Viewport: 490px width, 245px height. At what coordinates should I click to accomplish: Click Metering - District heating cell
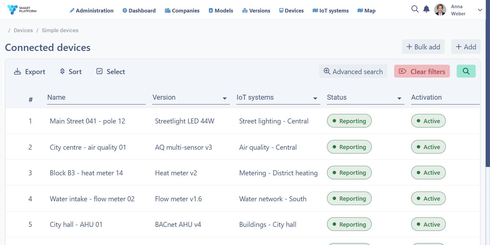tap(278, 173)
